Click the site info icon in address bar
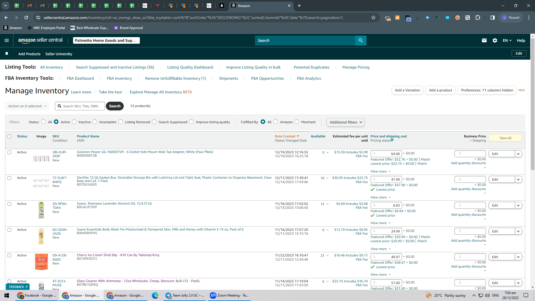This screenshot has height=301, width=535. click(38, 18)
